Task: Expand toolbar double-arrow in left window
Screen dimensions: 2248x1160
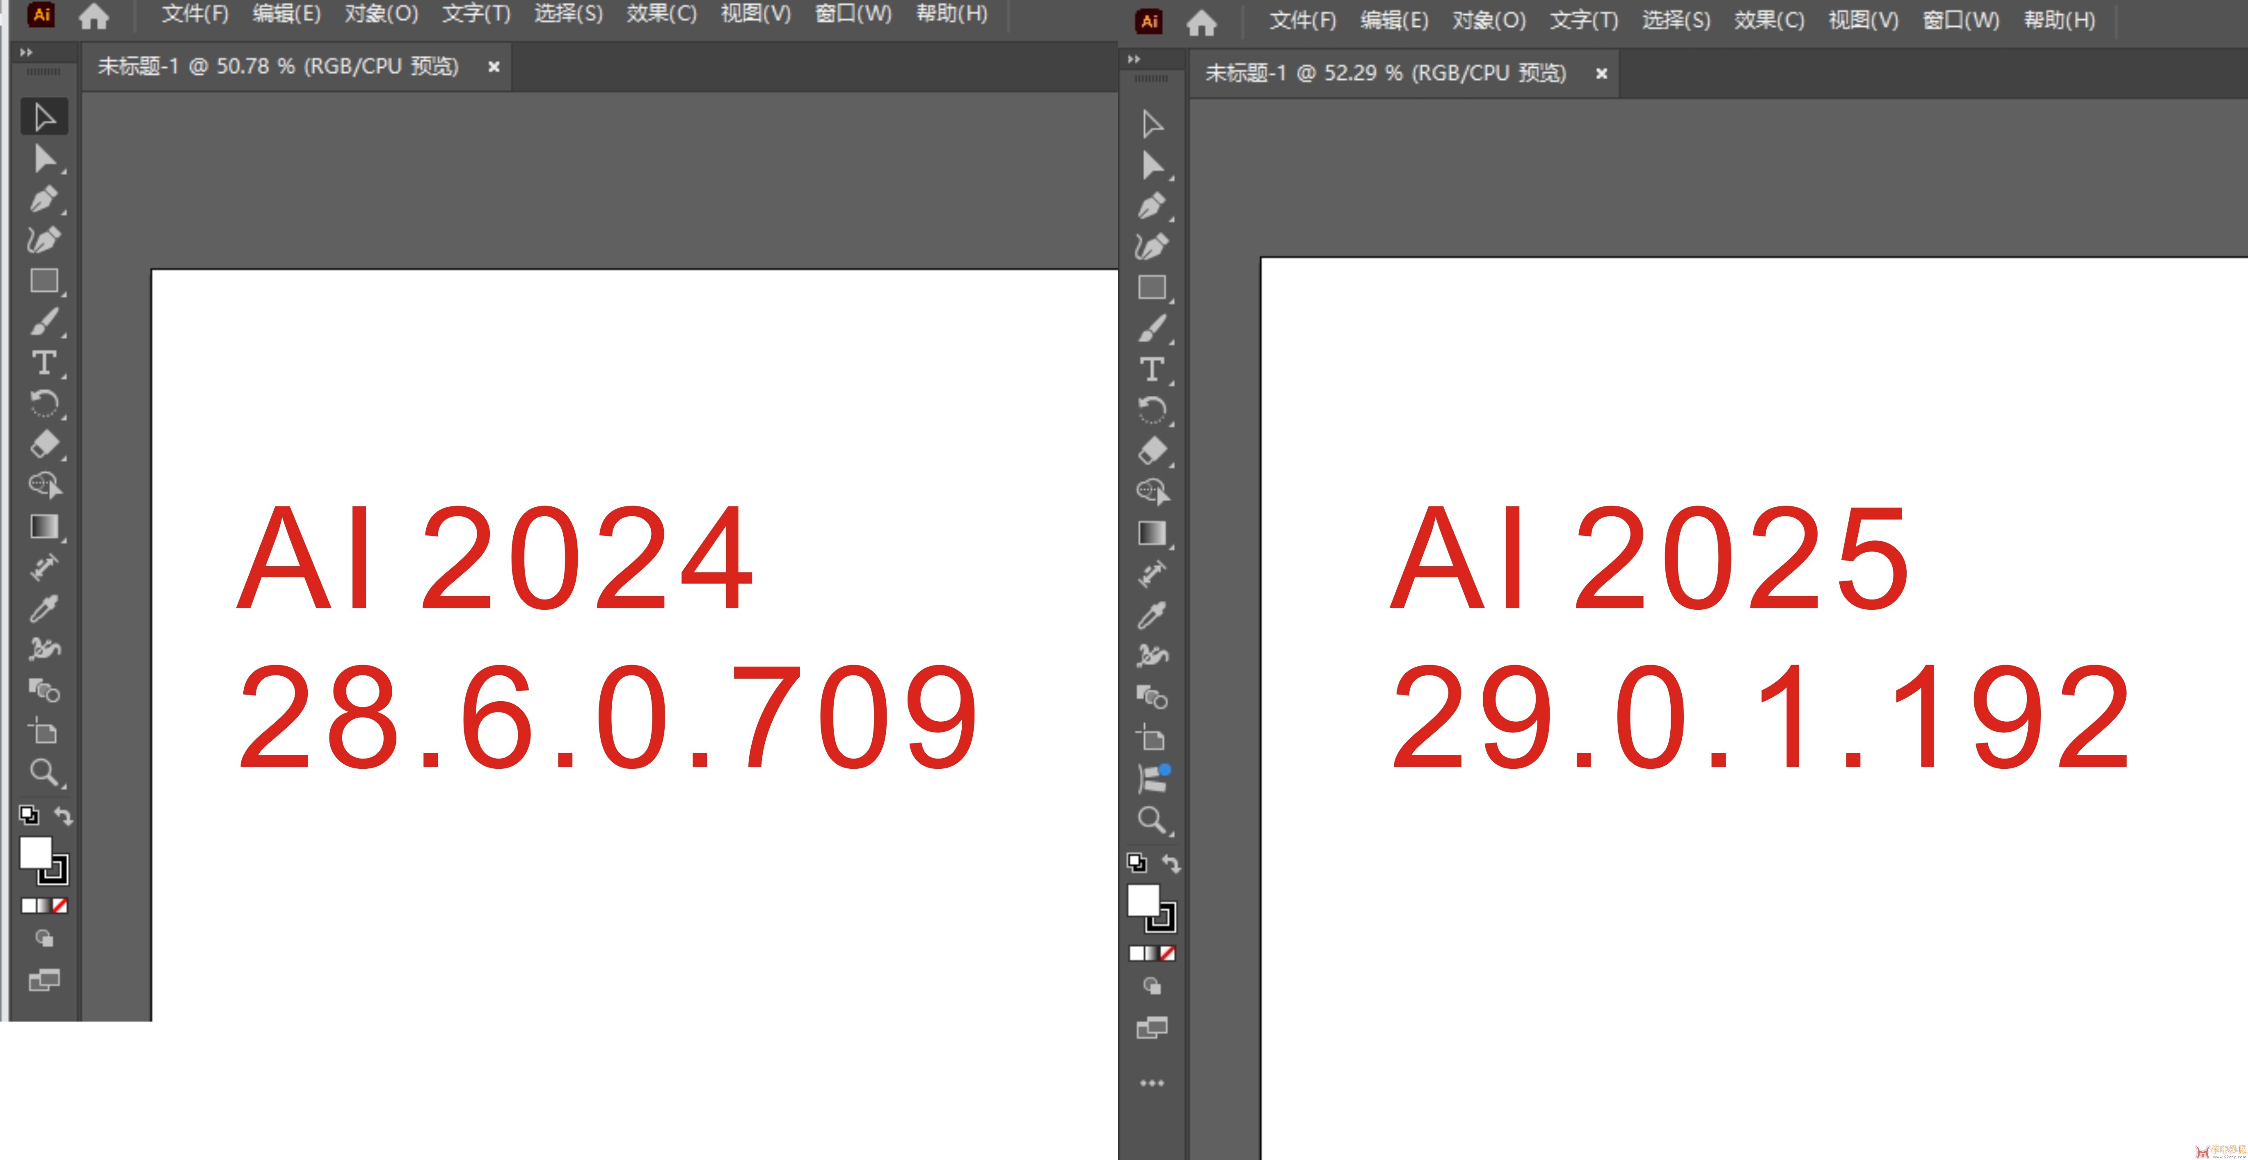Action: pos(26,52)
